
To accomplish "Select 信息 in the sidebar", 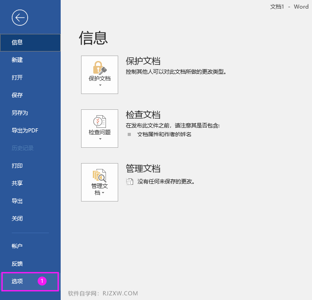I will point(30,42).
